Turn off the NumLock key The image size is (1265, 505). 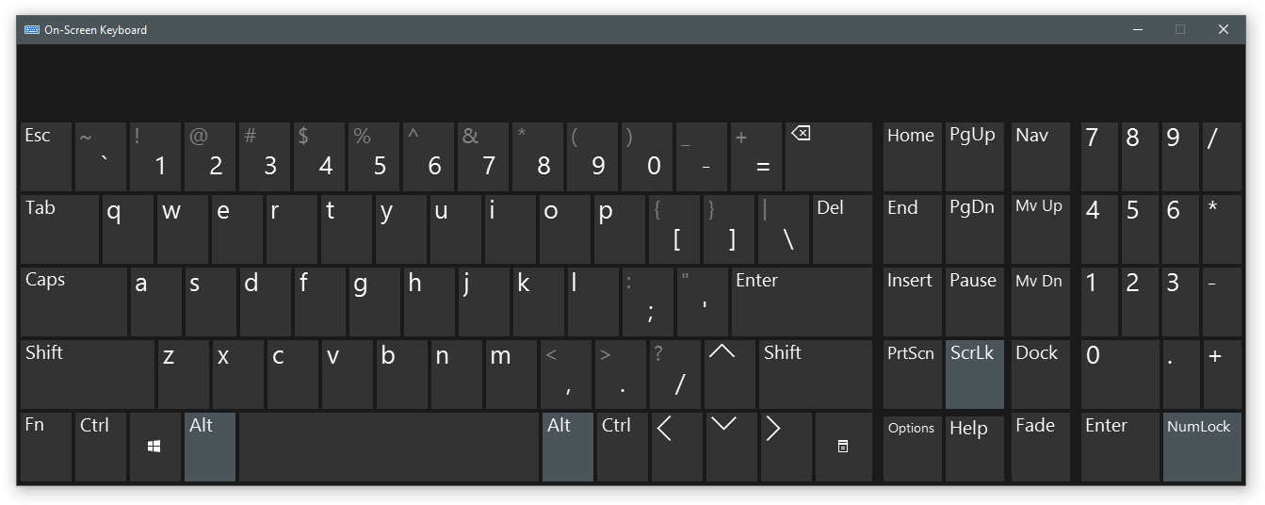click(x=1202, y=447)
